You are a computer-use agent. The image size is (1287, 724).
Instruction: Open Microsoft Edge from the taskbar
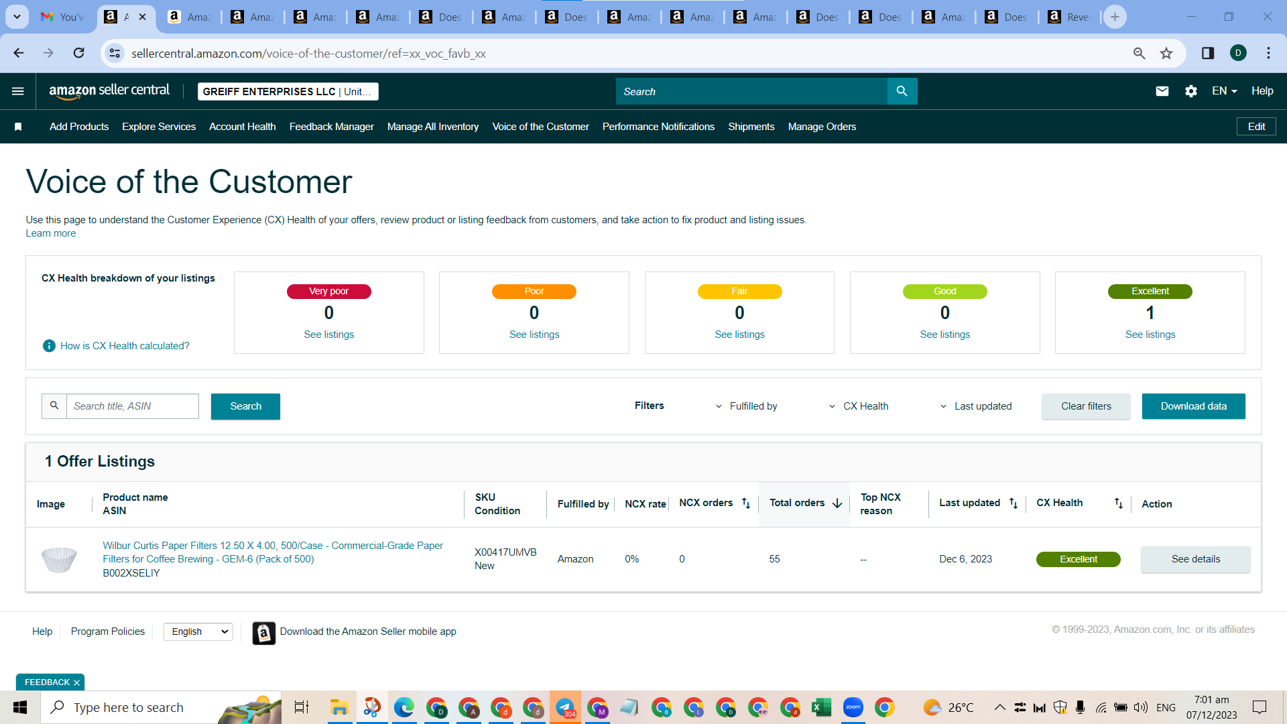click(404, 707)
